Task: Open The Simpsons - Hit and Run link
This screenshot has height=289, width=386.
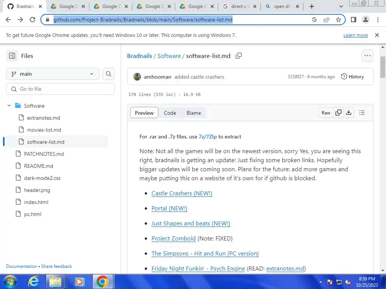Action: tap(205, 253)
